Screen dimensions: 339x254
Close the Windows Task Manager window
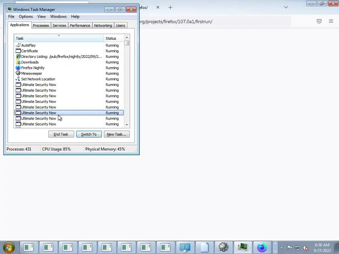click(x=131, y=10)
